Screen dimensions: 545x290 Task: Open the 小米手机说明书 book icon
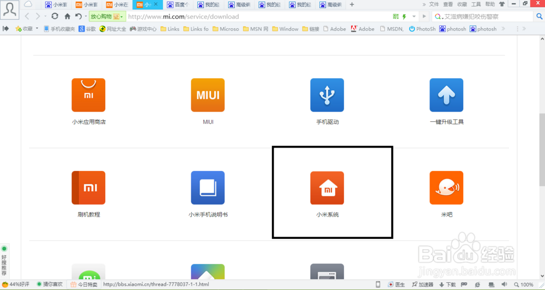pyautogui.click(x=208, y=188)
